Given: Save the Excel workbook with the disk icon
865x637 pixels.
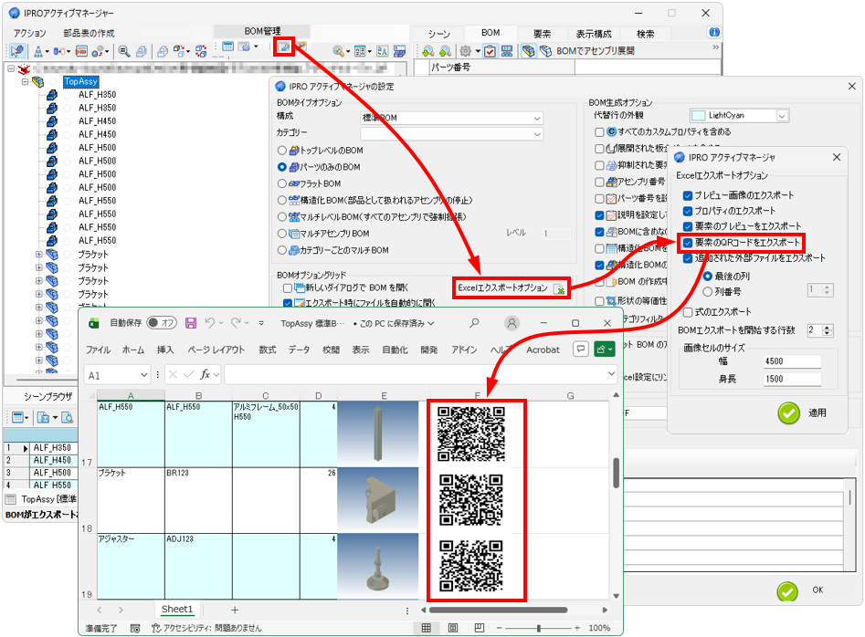Looking at the screenshot, I should 191,323.
